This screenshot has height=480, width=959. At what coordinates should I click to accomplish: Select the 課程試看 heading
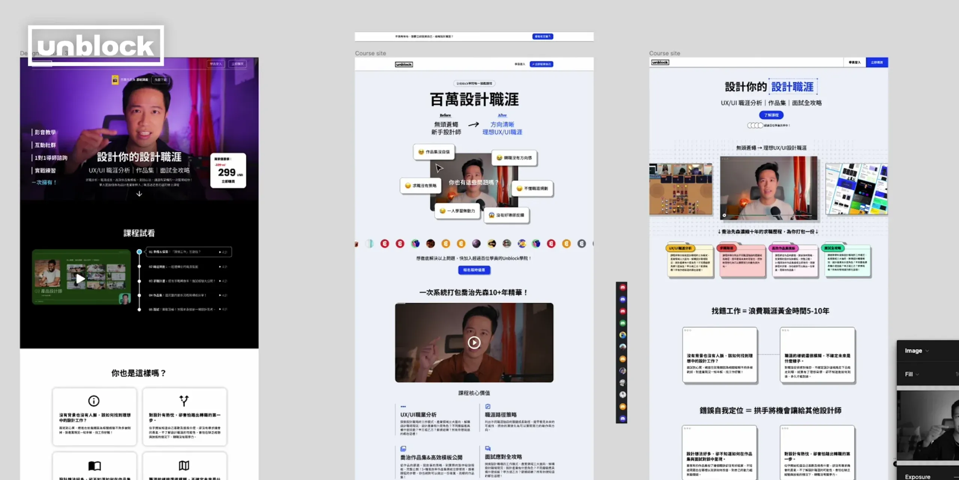pos(139,233)
